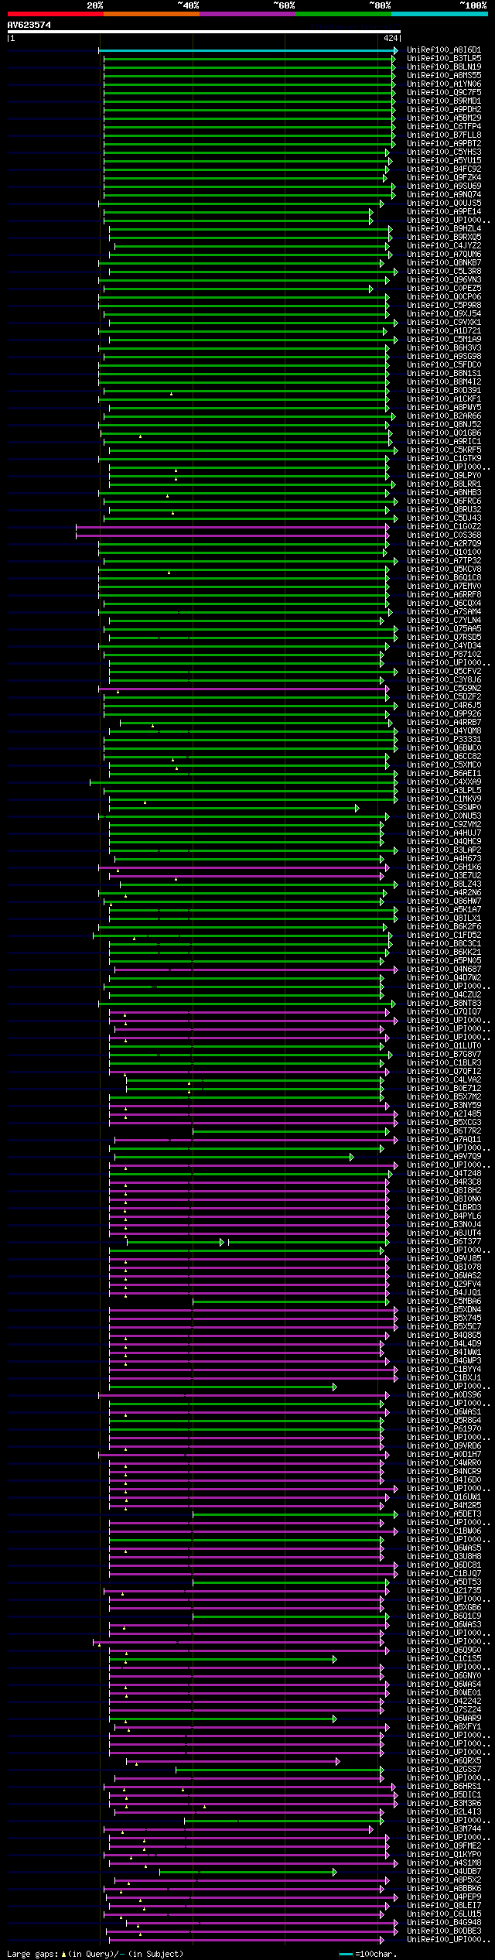Click the orange ~40% identity legend segment
The image size is (495, 1960).
click(151, 14)
